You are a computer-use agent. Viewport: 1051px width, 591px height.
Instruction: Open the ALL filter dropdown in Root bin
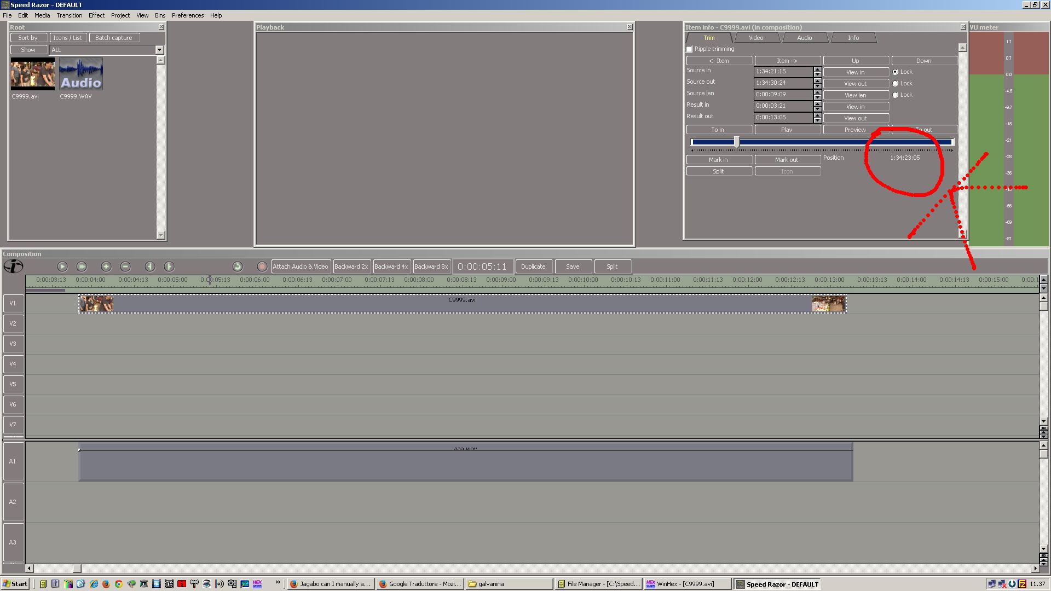click(x=159, y=50)
